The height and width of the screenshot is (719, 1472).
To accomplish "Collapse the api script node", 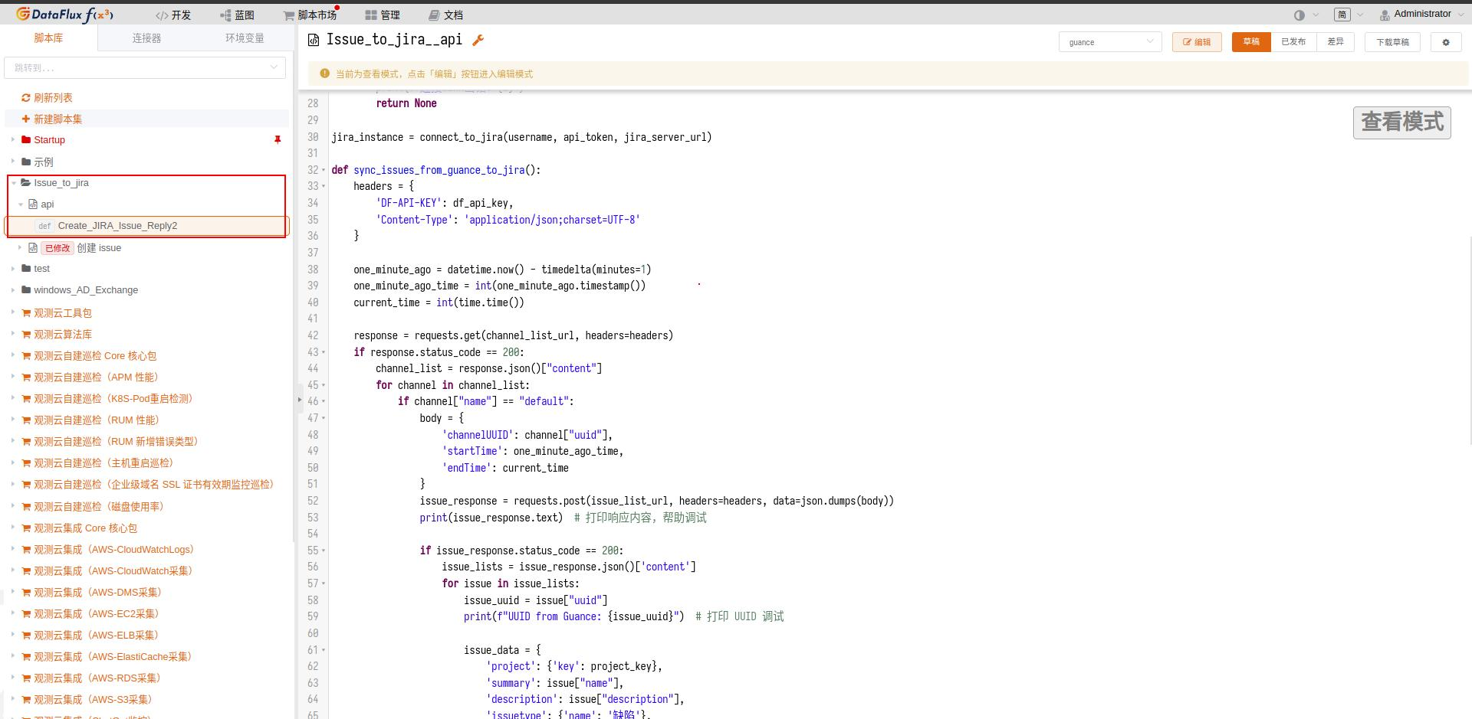I will tap(21, 204).
